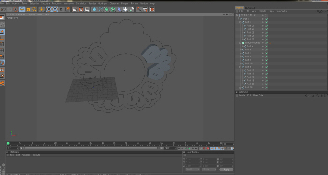Toggle green checkmark for Path 19
This screenshot has height=175, width=328.
(267, 81)
